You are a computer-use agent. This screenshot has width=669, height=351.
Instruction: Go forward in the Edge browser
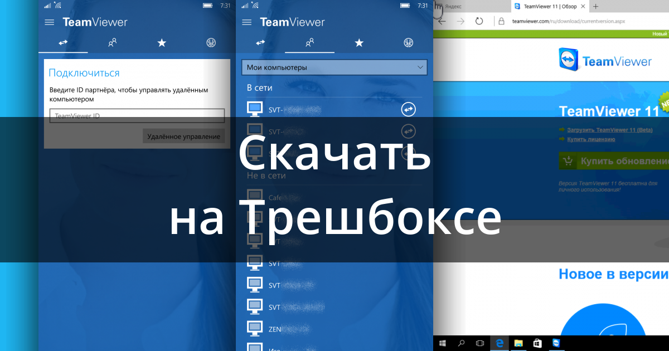click(460, 21)
